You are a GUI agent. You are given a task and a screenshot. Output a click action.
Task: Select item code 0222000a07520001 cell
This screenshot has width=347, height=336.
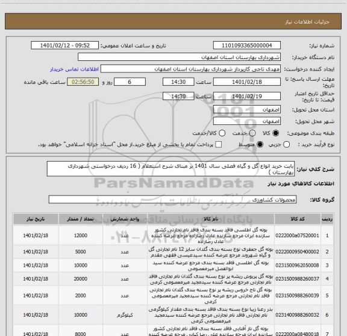(297, 235)
